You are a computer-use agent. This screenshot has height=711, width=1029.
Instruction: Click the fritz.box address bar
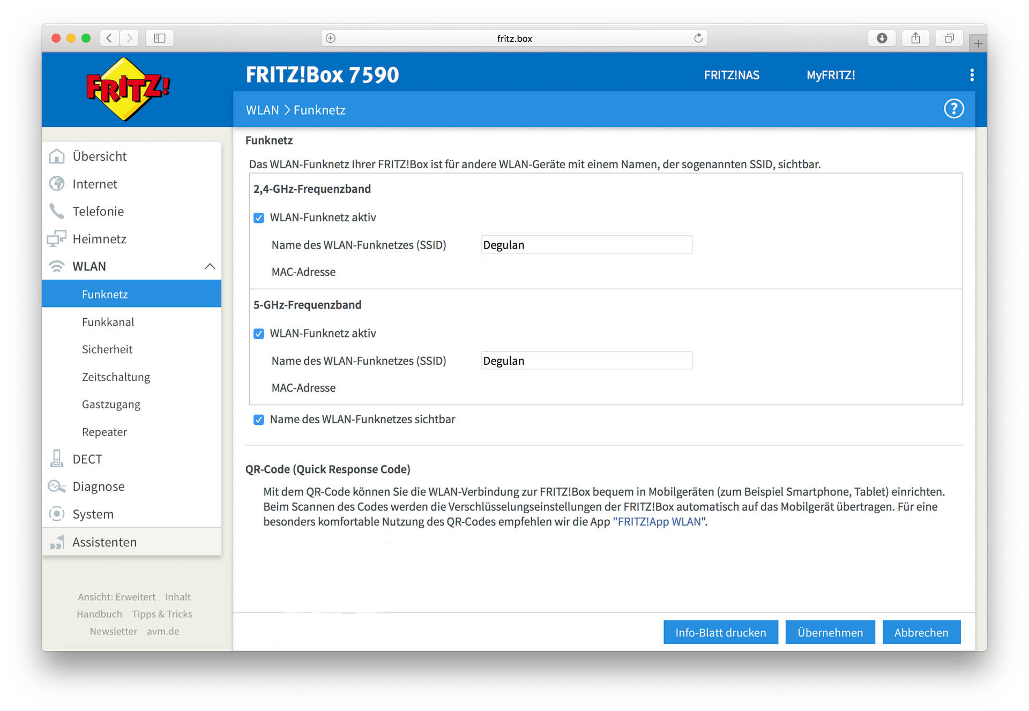coord(514,38)
